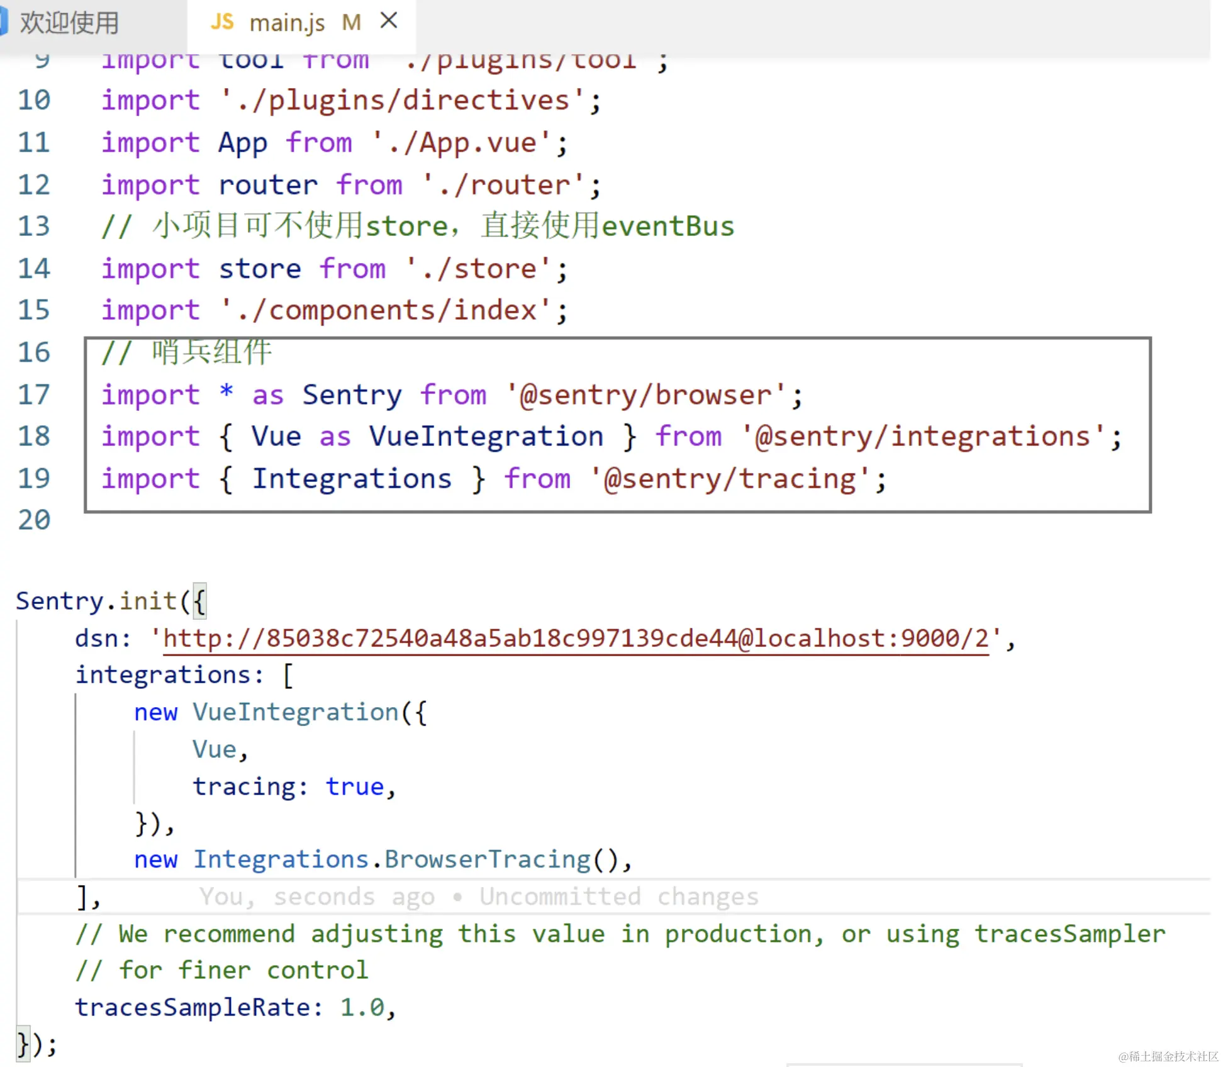Image resolution: width=1223 pixels, height=1067 pixels.
Task: Click the M modified badge on tab
Action: (351, 23)
